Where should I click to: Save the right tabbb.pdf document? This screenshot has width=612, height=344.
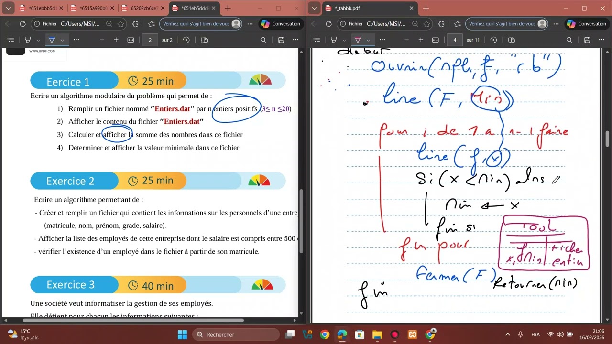coord(587,40)
